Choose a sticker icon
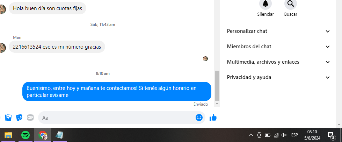The height and width of the screenshot is (142, 342). coord(19,118)
